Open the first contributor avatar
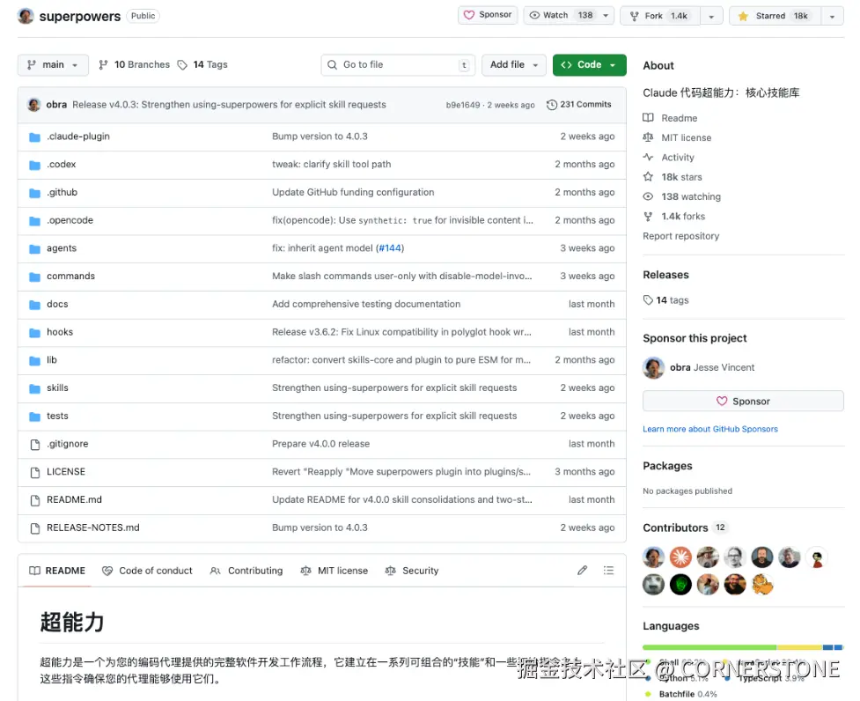Image resolution: width=860 pixels, height=701 pixels. 653,557
